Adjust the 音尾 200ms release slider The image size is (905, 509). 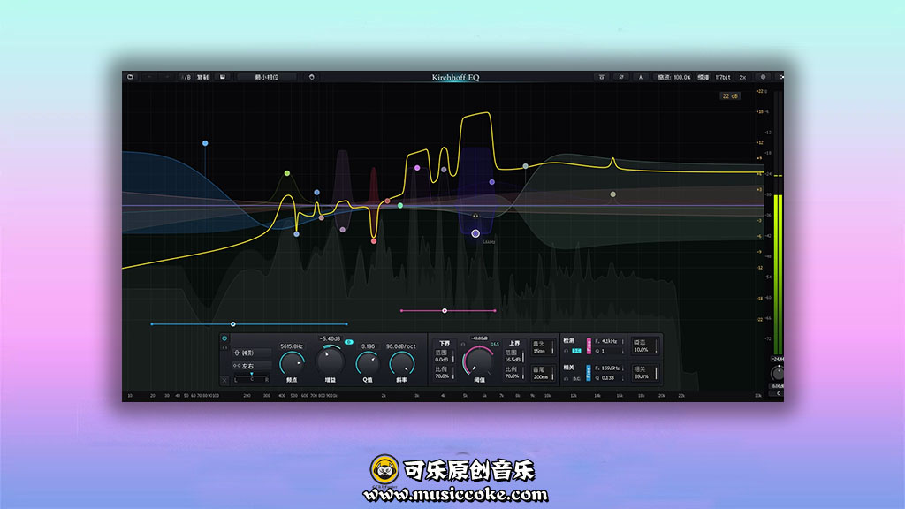[543, 374]
